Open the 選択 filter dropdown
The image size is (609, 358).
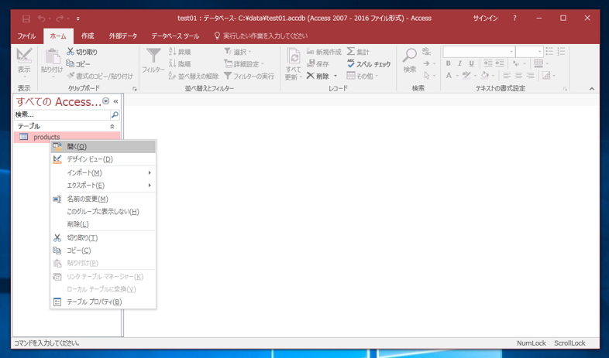click(x=238, y=52)
